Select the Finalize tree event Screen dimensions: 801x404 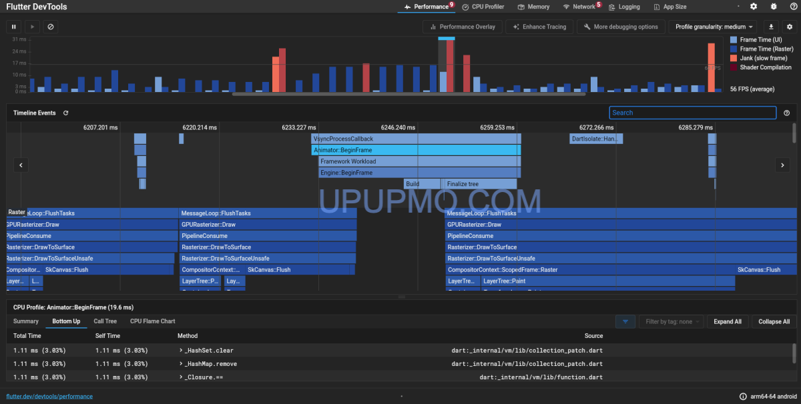click(x=481, y=184)
